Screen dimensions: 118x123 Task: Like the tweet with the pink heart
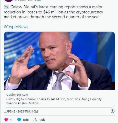pyautogui.click(x=6, y=120)
